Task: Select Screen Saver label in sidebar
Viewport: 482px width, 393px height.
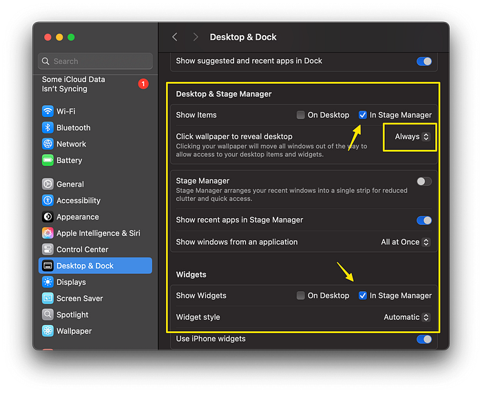Action: [80, 298]
